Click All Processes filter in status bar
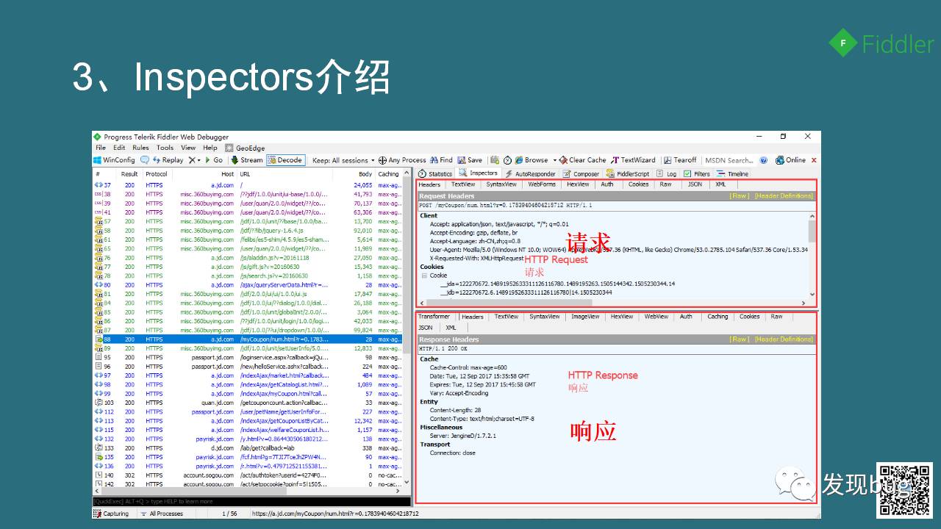This screenshot has height=529, width=941. click(161, 514)
